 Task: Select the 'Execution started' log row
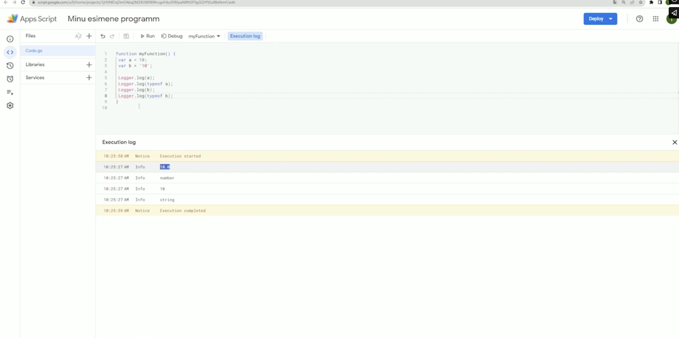[387, 156]
